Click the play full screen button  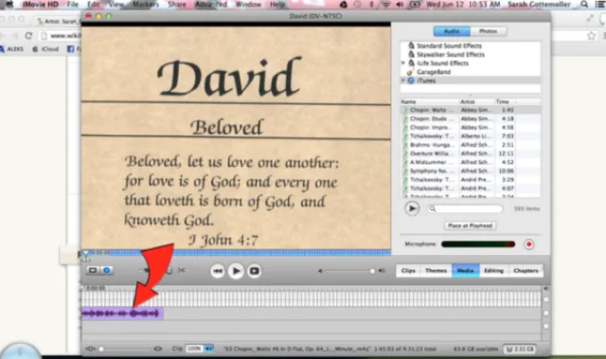[255, 271]
